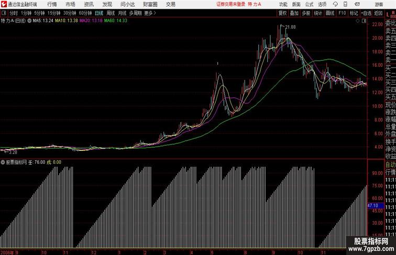Switch to the 30分钟 period tab
The width and height of the screenshot is (396, 255).
tap(70, 13)
